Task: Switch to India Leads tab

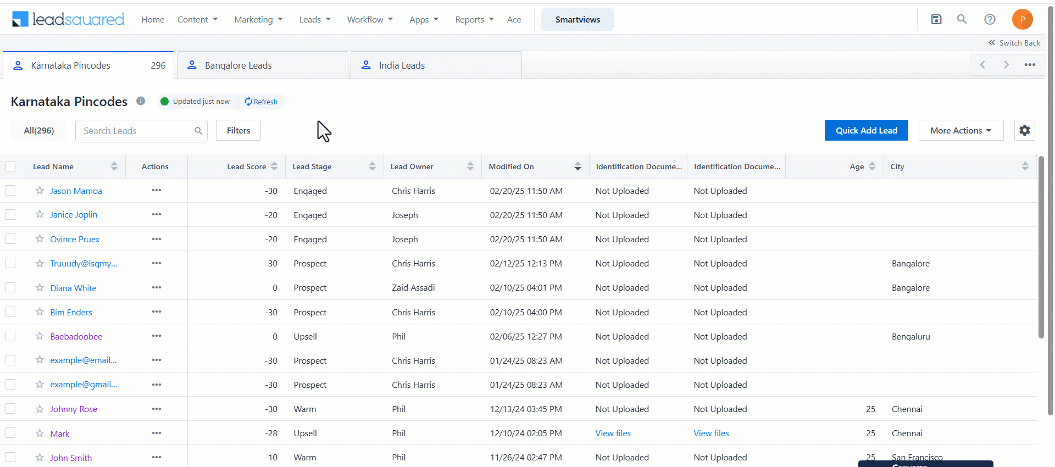Action: [x=436, y=65]
